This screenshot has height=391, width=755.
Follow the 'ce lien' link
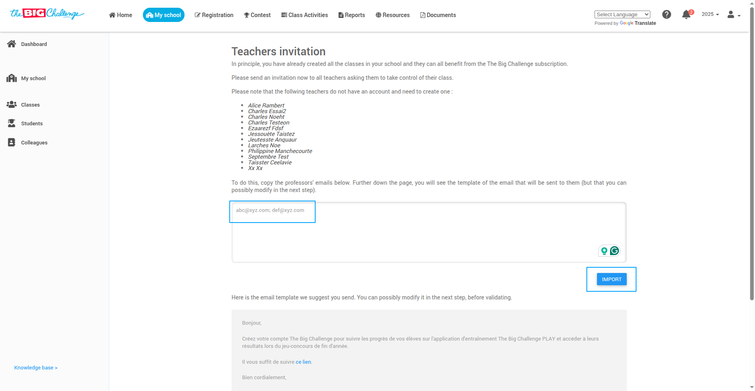click(303, 362)
